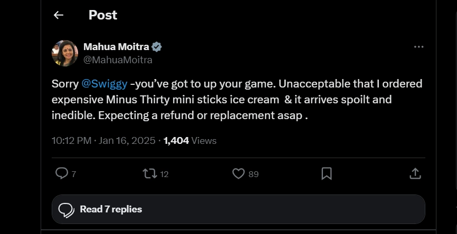Image resolution: width=457 pixels, height=234 pixels.
Task: Go back using the left arrow
Action: 59,15
